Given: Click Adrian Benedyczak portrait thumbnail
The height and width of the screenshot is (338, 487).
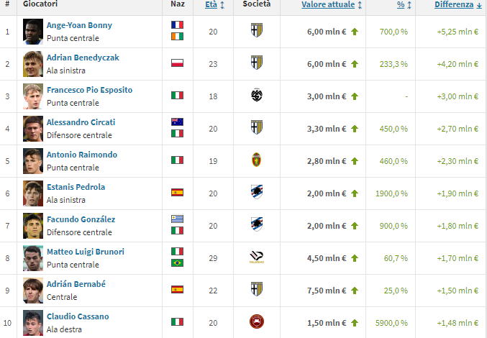Looking at the screenshot, I should [x=33, y=63].
